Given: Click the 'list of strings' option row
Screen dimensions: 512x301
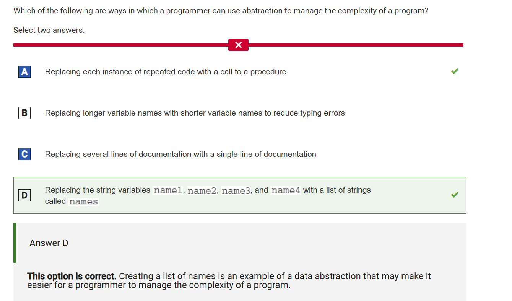Looking at the screenshot, I should tap(240, 195).
